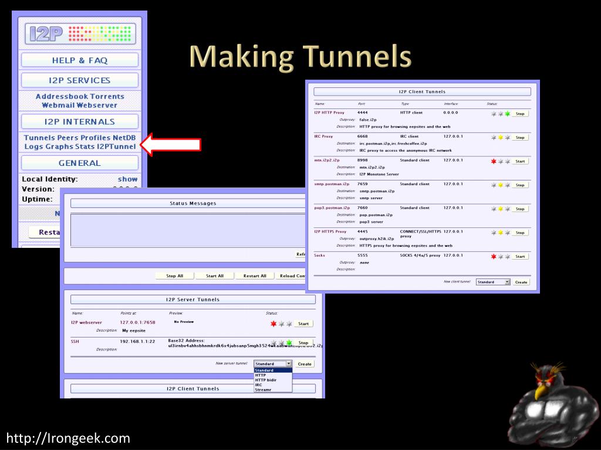
Task: Select Standard in server tunnel dropdown list
Action: tap(273, 370)
